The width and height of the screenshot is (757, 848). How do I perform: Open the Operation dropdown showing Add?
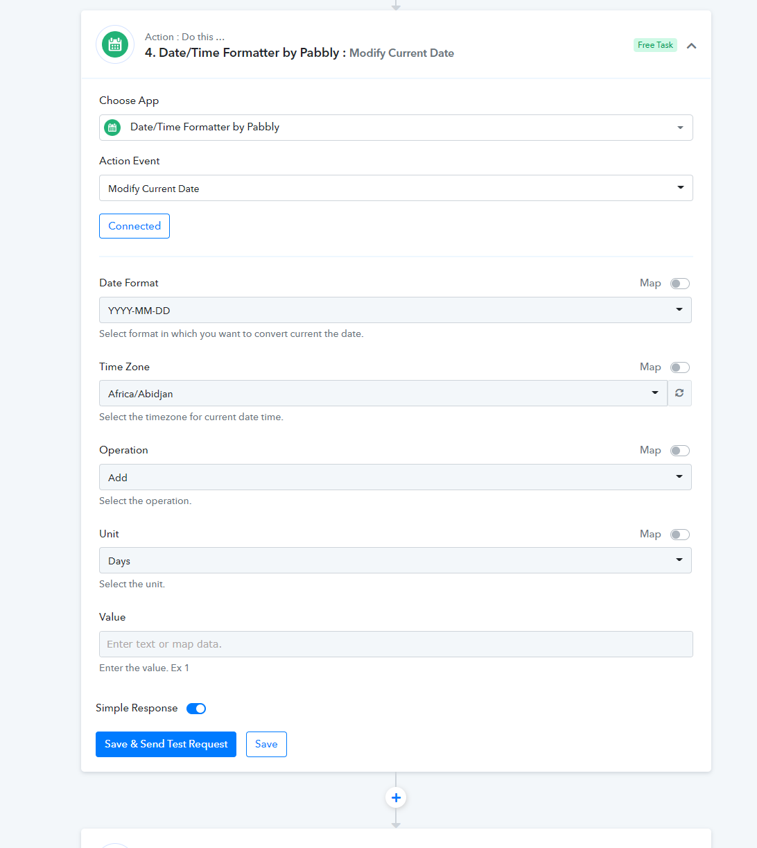click(x=395, y=477)
